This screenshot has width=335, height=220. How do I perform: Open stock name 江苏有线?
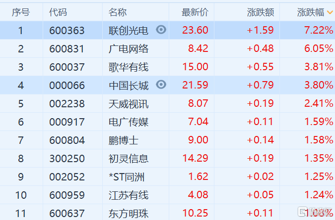click(129, 195)
